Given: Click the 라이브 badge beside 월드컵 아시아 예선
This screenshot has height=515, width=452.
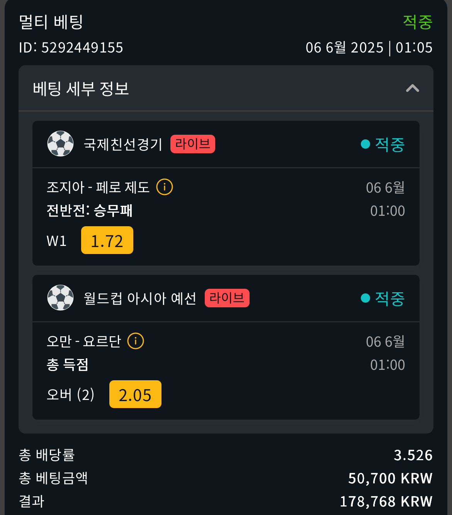Looking at the screenshot, I should pos(227,298).
